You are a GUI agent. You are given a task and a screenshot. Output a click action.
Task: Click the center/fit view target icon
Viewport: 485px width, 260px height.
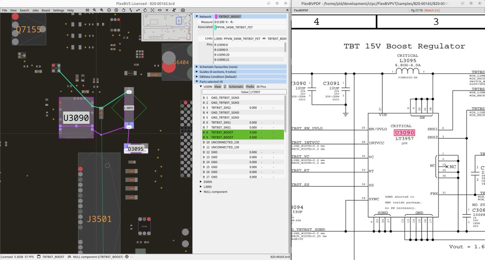click(152, 10)
